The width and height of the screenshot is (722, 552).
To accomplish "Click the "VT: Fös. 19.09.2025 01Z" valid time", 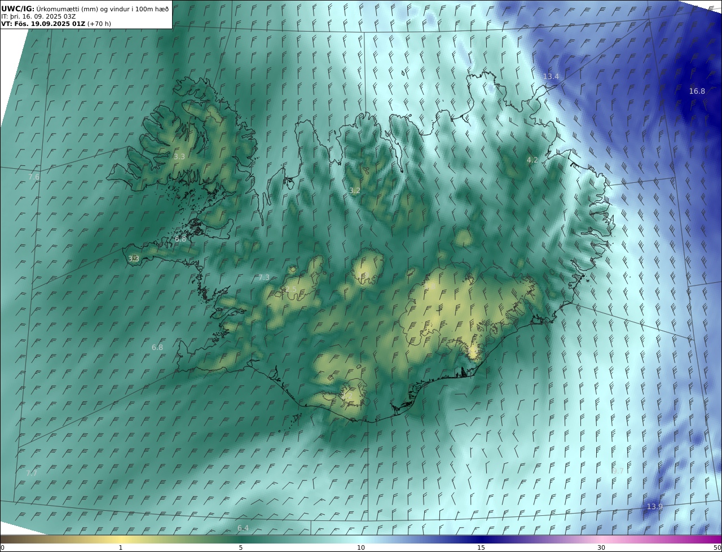I will pyautogui.click(x=43, y=24).
